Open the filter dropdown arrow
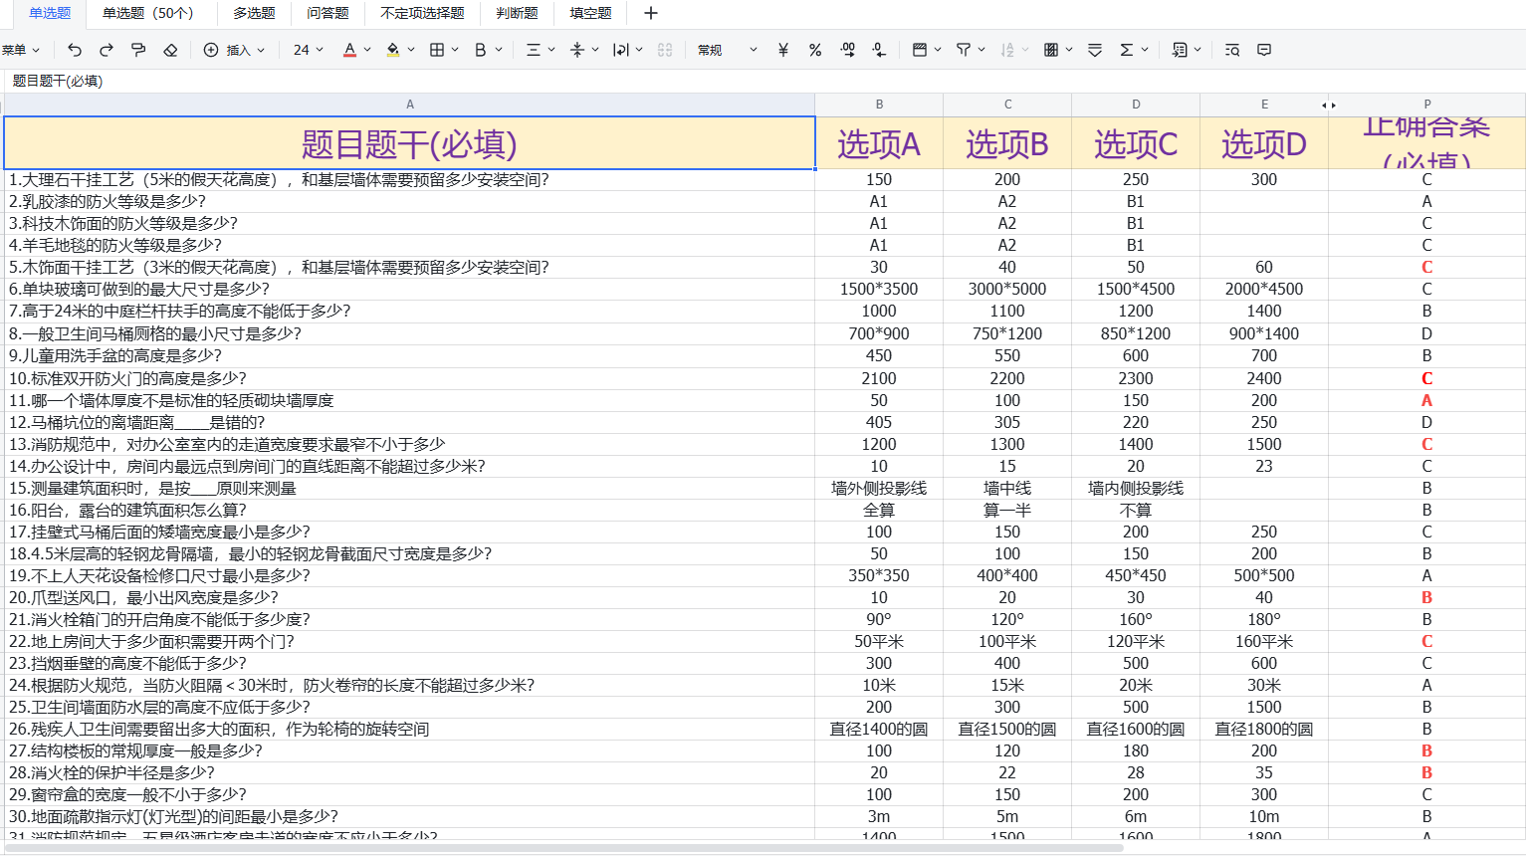The height and width of the screenshot is (856, 1526). point(981,50)
